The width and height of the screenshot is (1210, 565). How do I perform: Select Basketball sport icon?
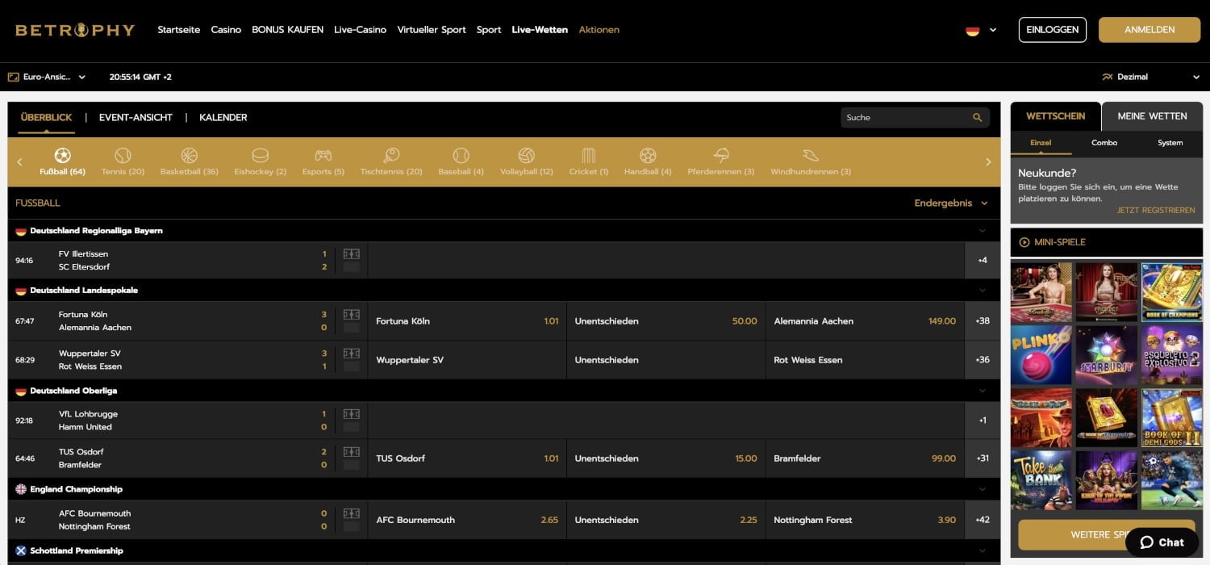point(189,155)
